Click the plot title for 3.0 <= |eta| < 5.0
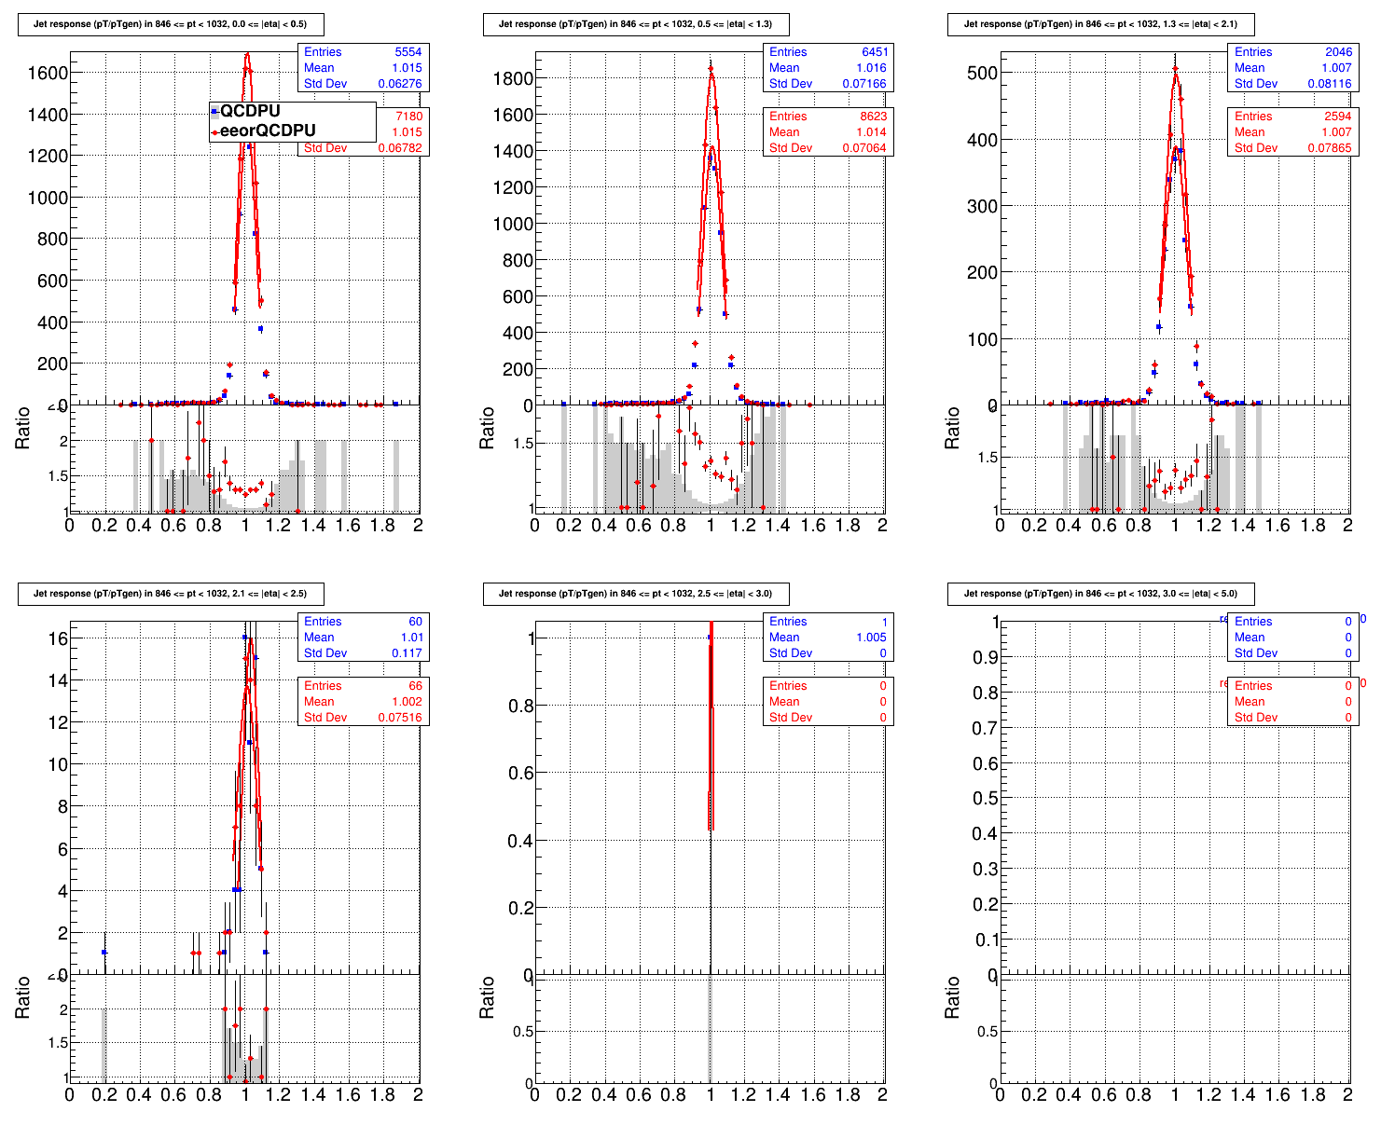The width and height of the screenshot is (1395, 1139). (1100, 594)
